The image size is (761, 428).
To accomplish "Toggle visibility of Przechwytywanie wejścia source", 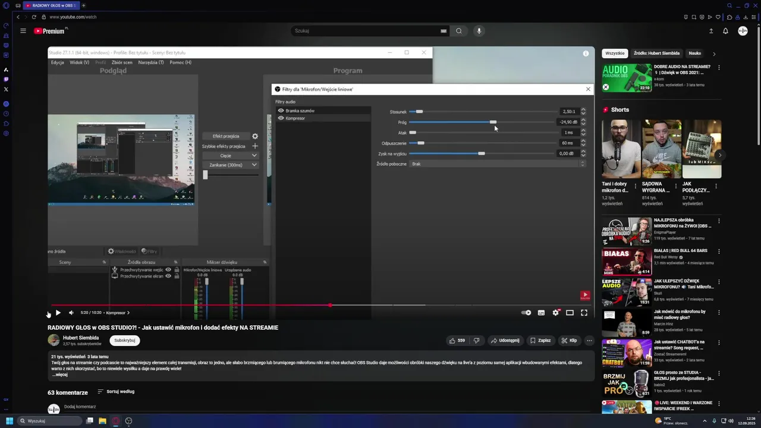I will click(168, 270).
